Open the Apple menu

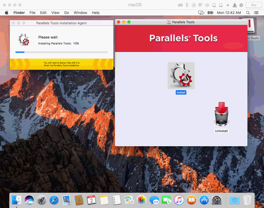[6, 13]
